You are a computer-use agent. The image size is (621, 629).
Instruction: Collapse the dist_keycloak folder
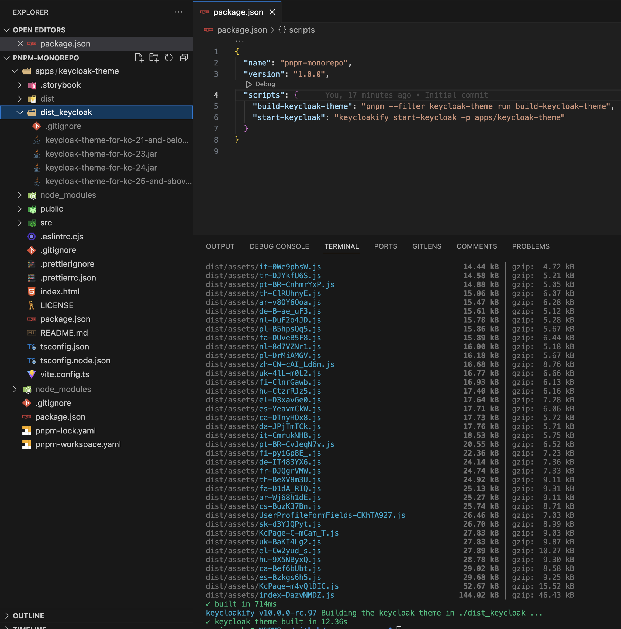pos(20,112)
